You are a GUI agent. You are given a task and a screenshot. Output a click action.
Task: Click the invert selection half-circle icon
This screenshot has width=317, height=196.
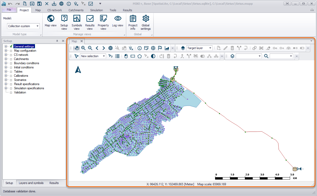click(x=153, y=56)
